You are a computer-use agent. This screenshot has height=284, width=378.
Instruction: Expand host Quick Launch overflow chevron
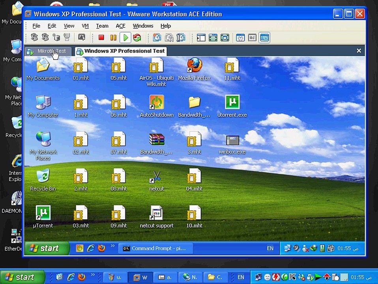tap(93, 275)
